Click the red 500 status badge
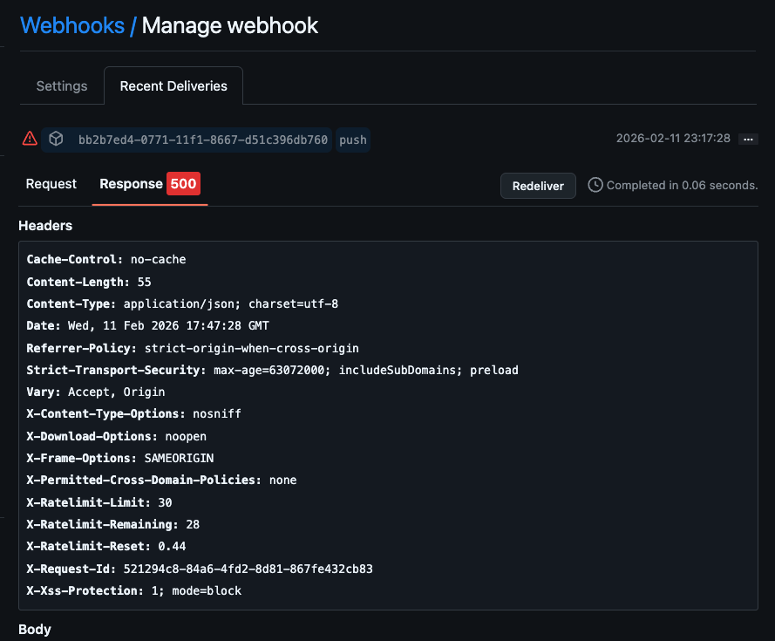775x641 pixels. click(x=183, y=184)
